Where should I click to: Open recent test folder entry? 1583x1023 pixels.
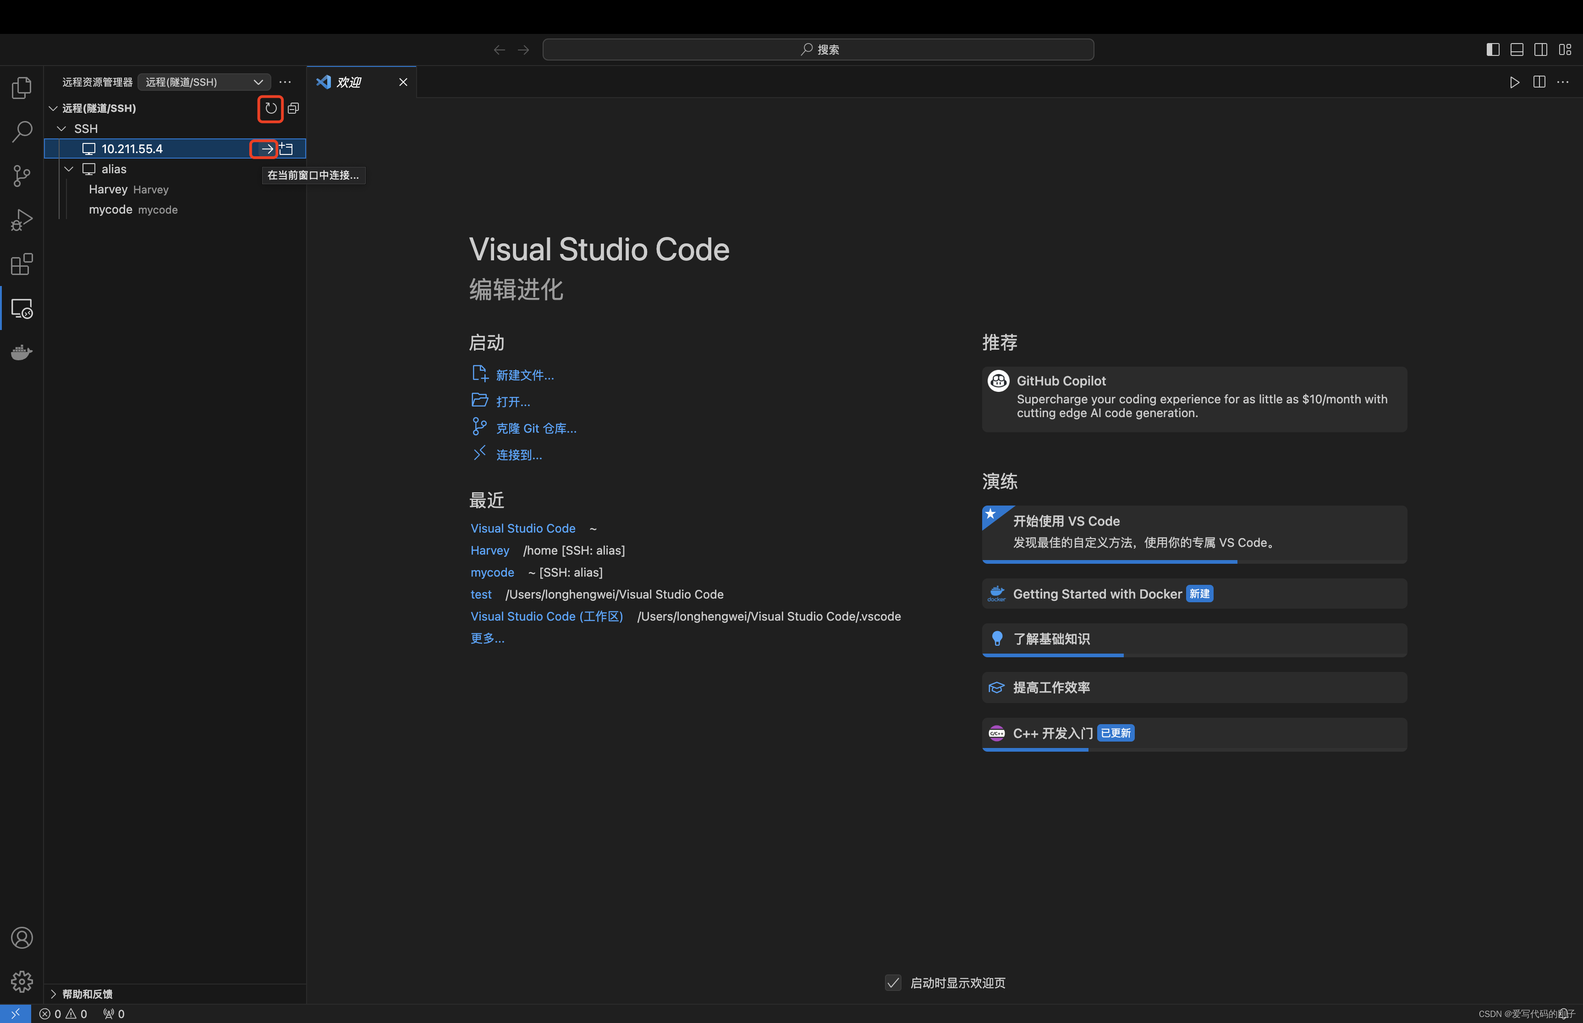coord(481,594)
